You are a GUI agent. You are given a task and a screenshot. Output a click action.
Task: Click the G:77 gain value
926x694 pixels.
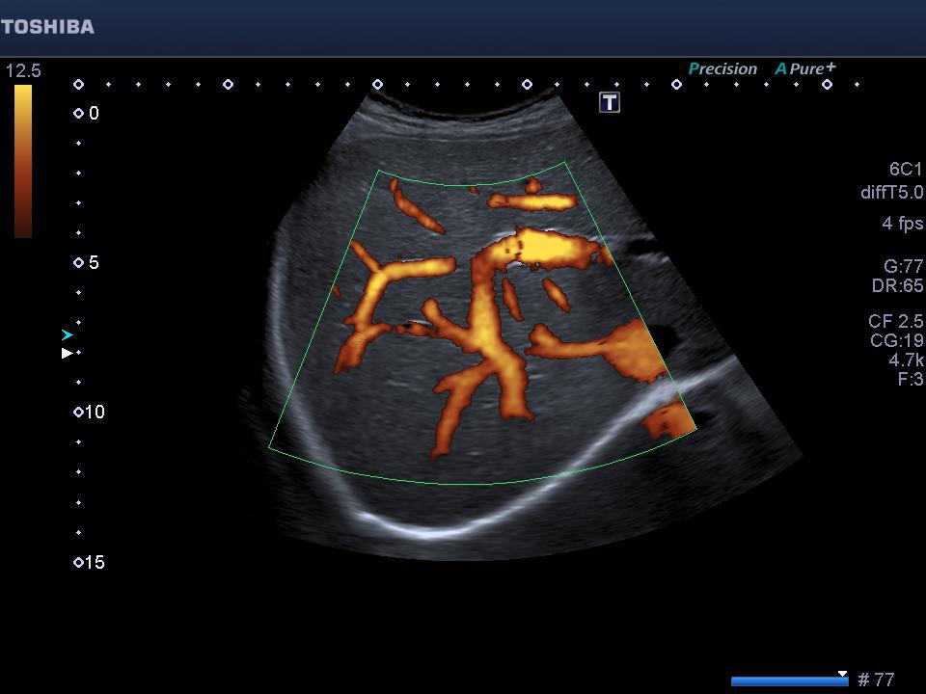[903, 266]
